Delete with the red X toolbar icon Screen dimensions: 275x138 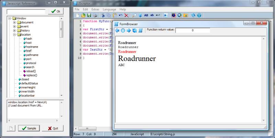[126, 15]
